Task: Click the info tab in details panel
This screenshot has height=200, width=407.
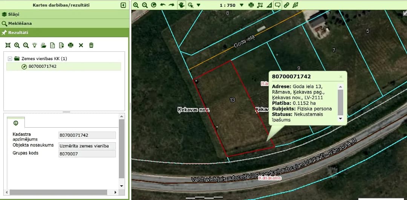Action: pyautogui.click(x=16, y=123)
